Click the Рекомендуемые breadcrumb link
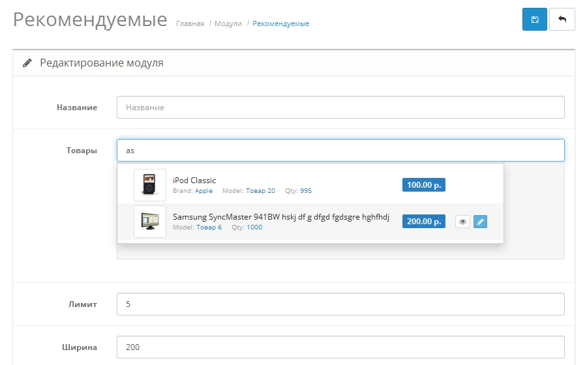Screen dimensions: 587x365 (280, 23)
